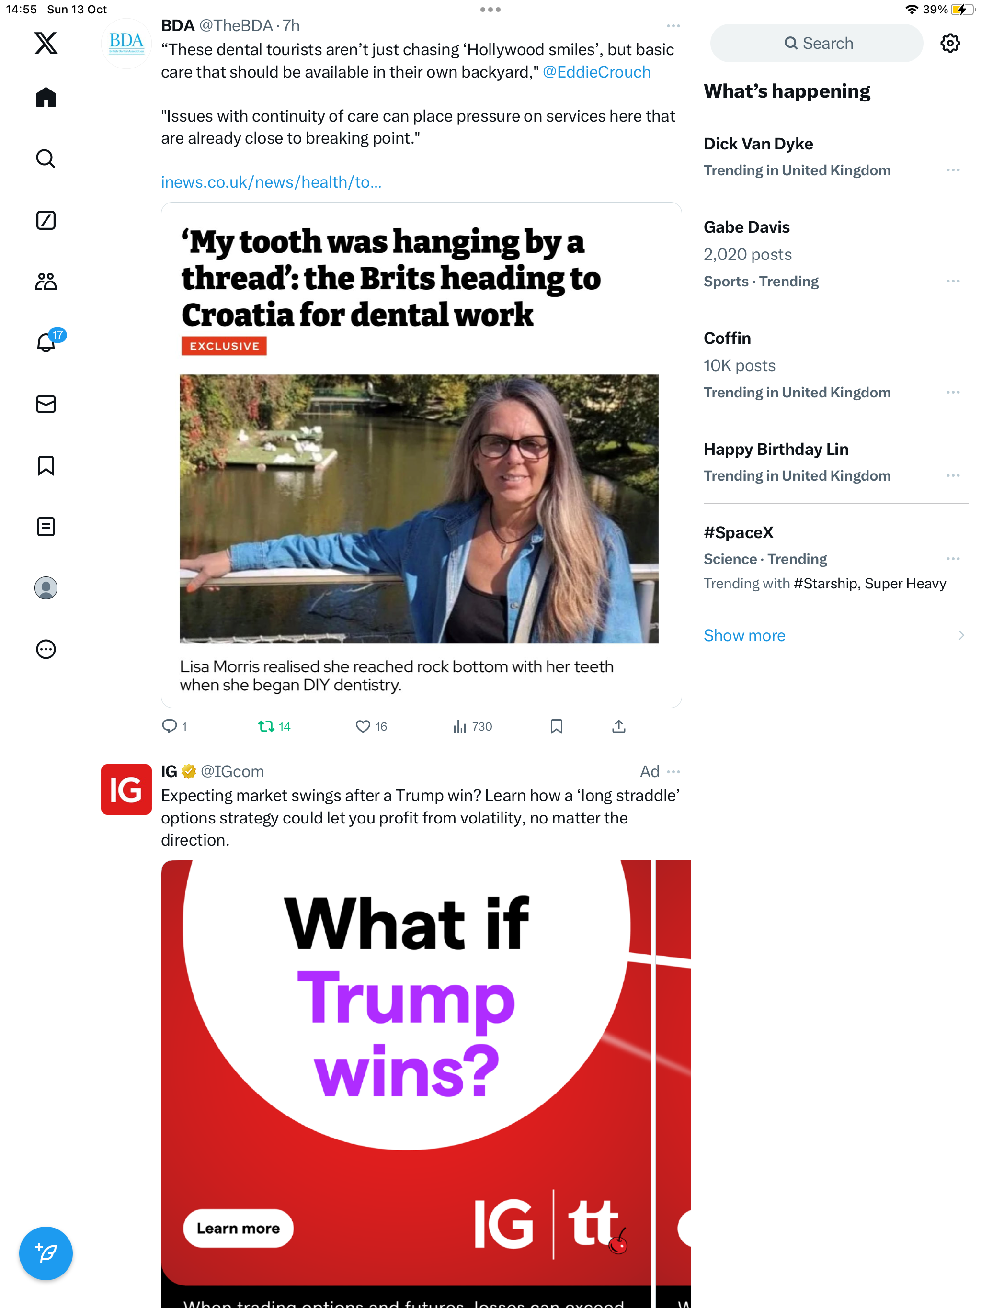Screen dimensions: 981x1308
Task: Expand Show more trends chevron
Action: [x=960, y=635]
